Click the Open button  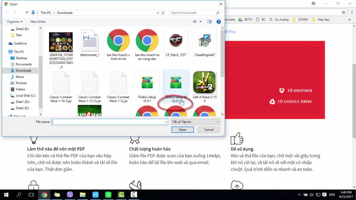(x=182, y=130)
